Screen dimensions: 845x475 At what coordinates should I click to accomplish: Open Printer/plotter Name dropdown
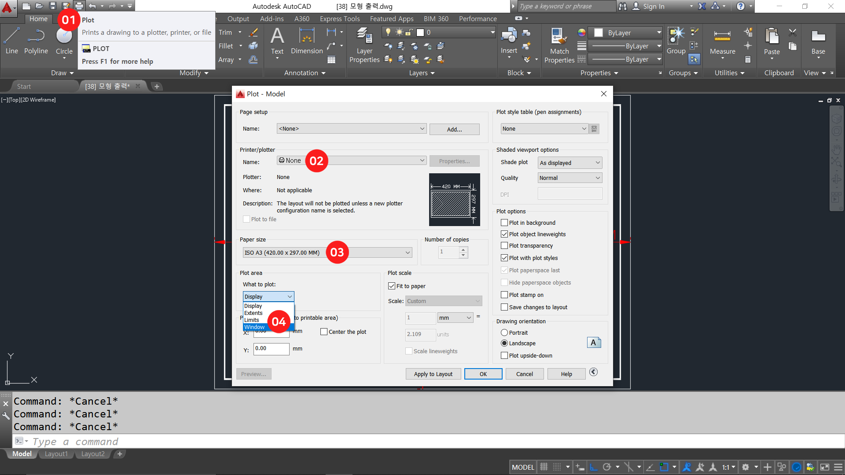352,161
